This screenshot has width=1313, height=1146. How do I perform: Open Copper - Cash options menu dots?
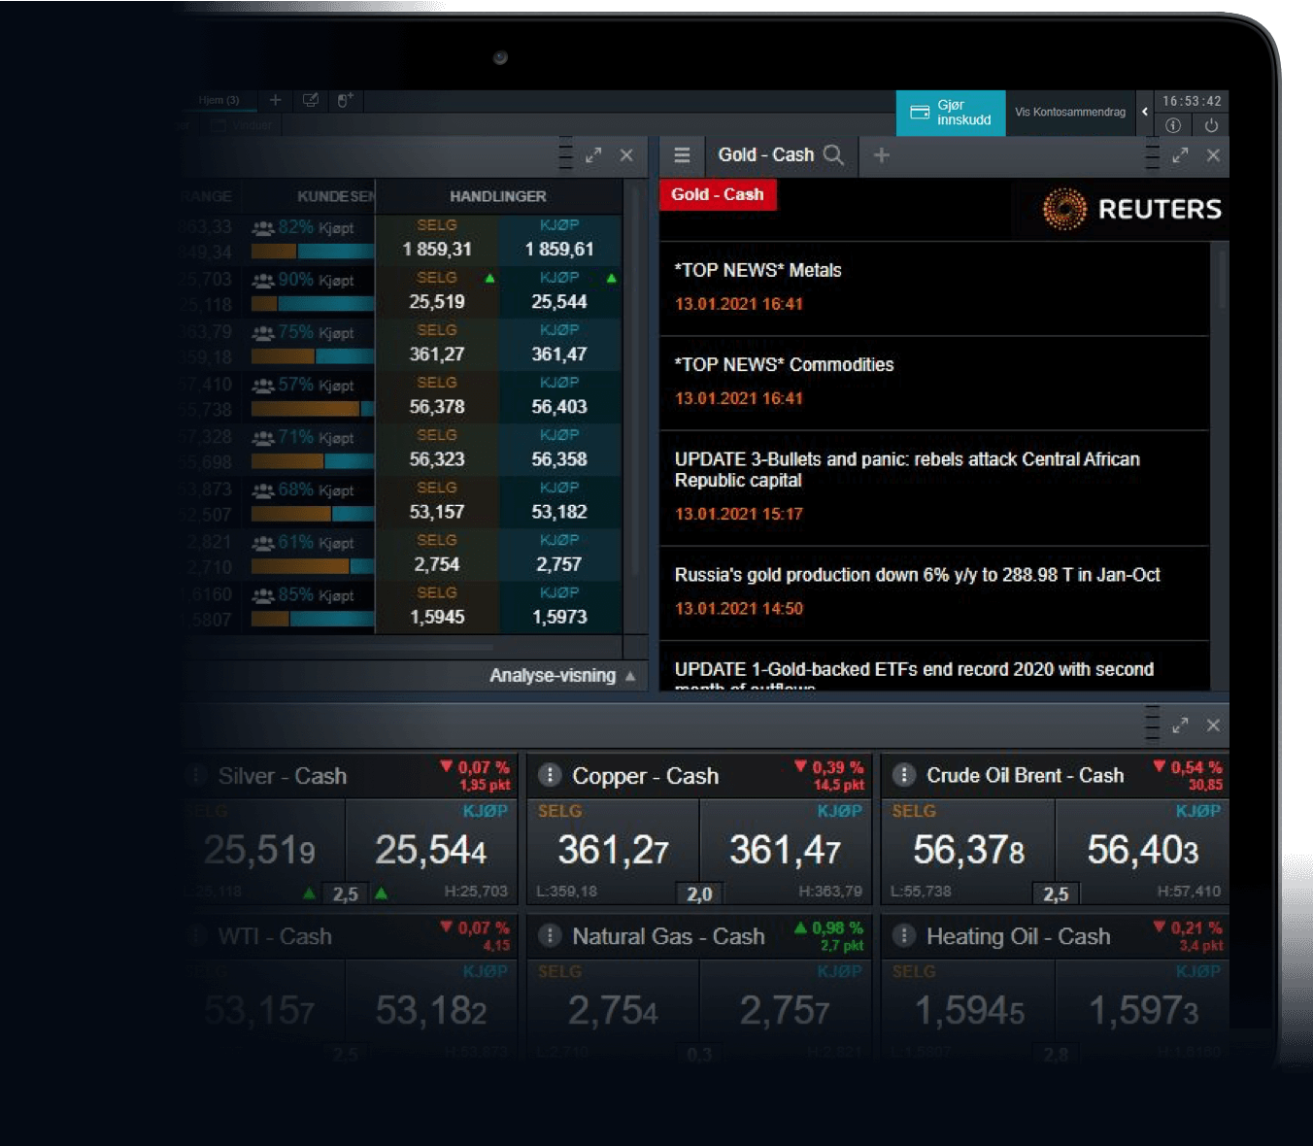(x=550, y=775)
